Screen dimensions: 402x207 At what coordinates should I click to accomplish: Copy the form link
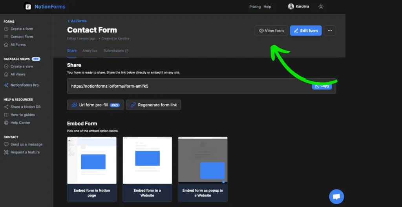322,86
